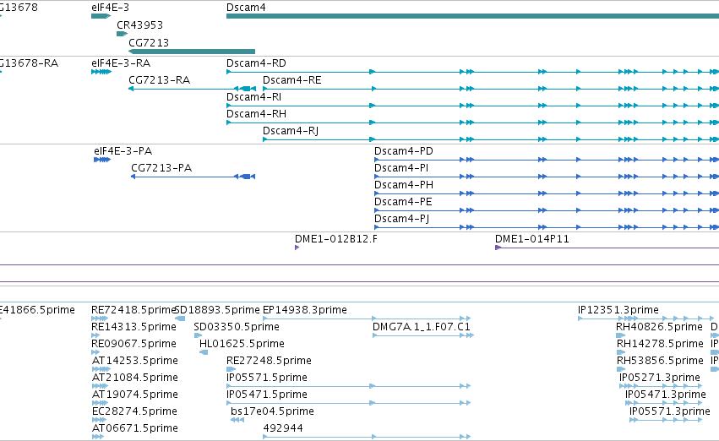Image resolution: width=719 pixels, height=441 pixels.
Task: Click the EC28274.5prime EST label
Action: coord(134,412)
